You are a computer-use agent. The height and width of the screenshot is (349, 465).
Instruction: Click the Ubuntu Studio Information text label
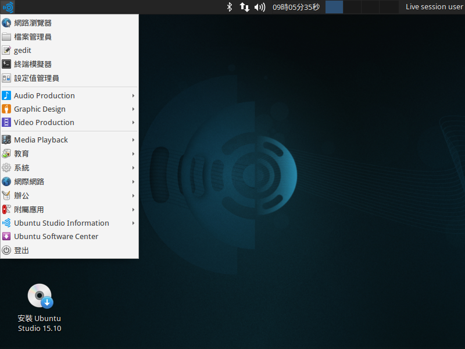62,223
